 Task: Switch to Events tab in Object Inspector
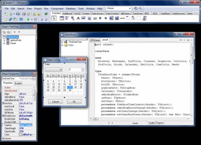pos(18,83)
